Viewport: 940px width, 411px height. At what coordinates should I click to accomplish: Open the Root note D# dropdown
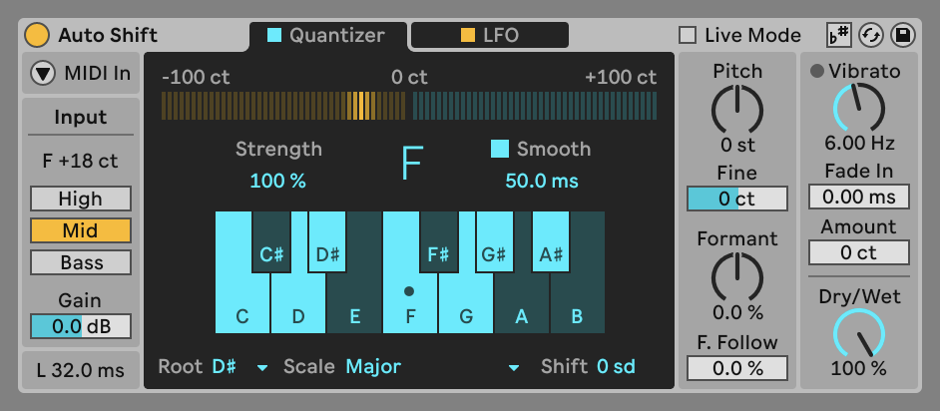point(239,367)
